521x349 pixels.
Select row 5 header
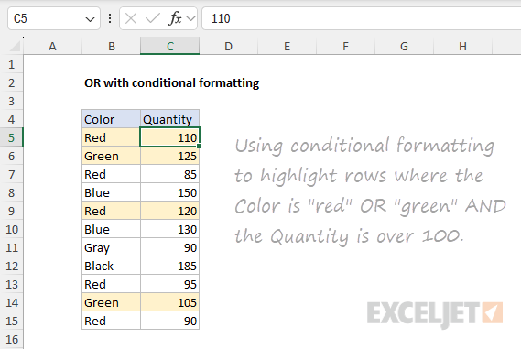(x=12, y=137)
